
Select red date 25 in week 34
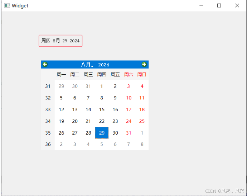[x=142, y=121]
